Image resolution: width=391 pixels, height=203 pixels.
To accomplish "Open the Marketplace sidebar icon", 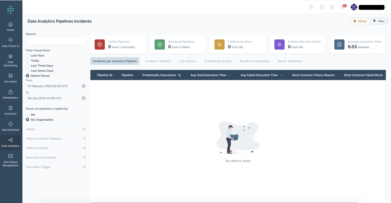I will (x=10, y=94).
